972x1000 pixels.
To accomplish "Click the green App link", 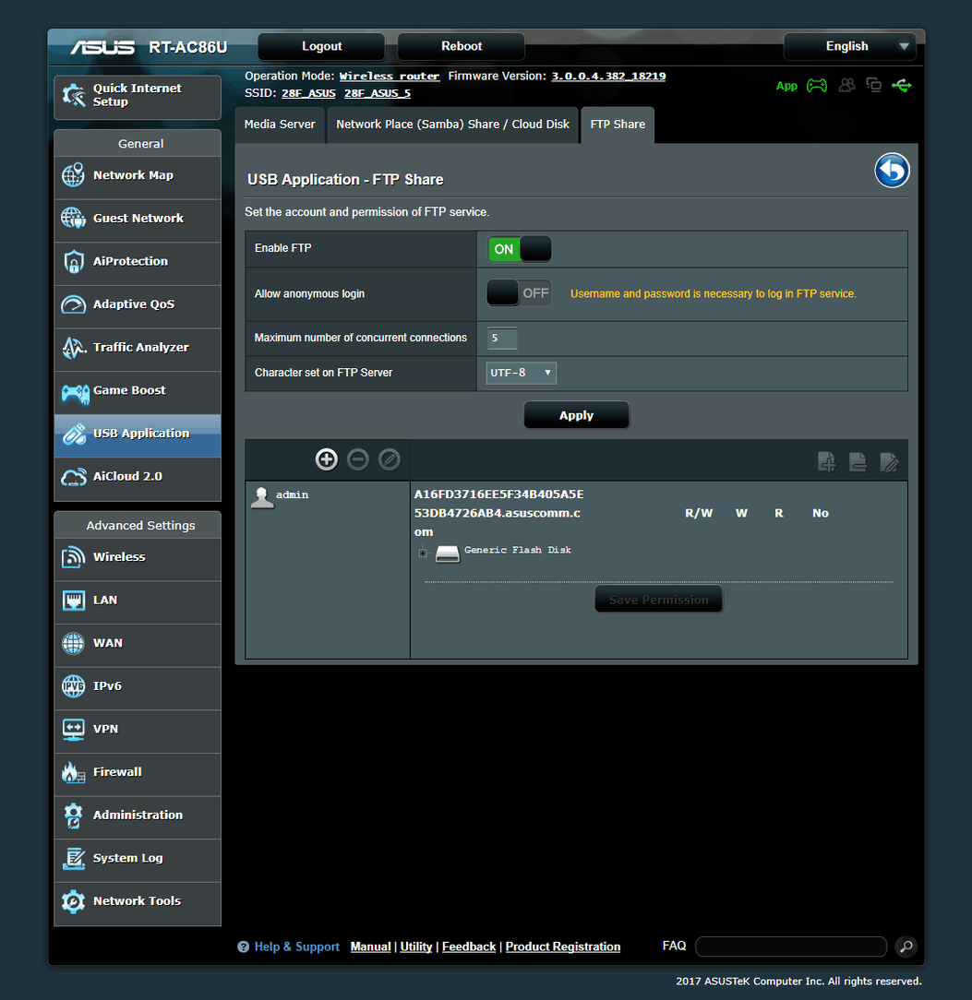I will tap(786, 86).
